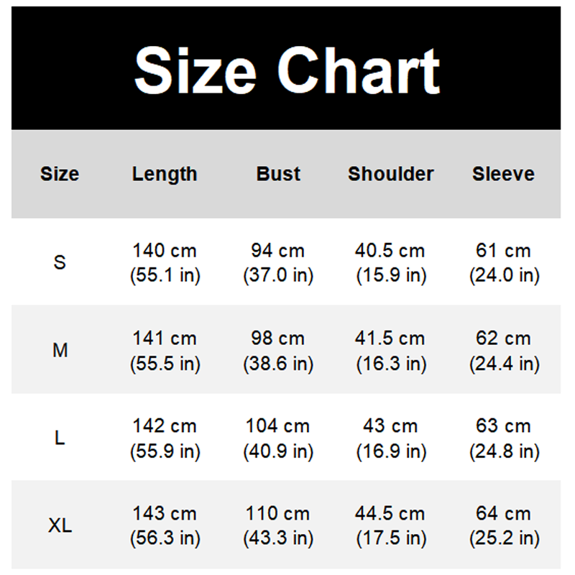
Task: Click the 43 cm shoulder cell
Action: 391,438
